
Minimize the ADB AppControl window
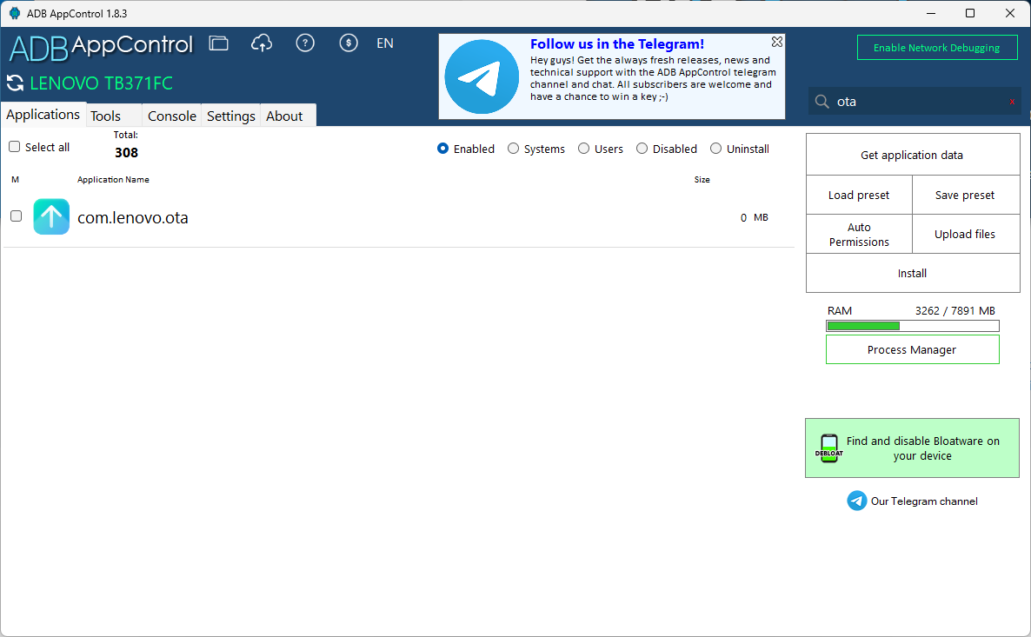(x=931, y=13)
